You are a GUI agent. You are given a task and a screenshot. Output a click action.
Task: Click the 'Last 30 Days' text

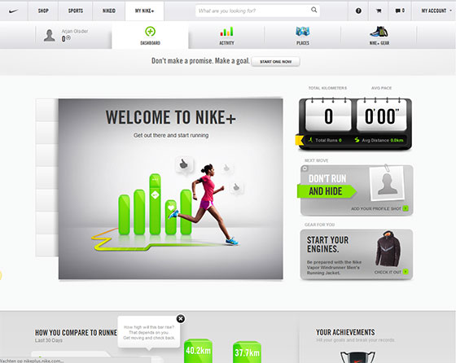tap(49, 340)
